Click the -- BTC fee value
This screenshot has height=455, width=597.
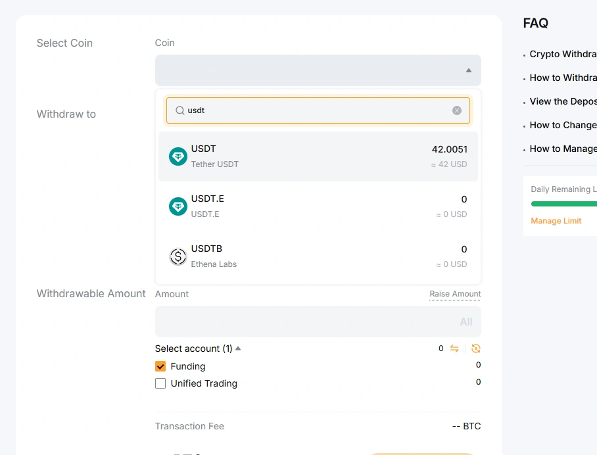pyautogui.click(x=466, y=426)
